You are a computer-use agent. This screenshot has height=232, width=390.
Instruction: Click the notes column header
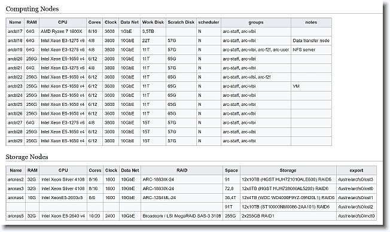click(311, 22)
